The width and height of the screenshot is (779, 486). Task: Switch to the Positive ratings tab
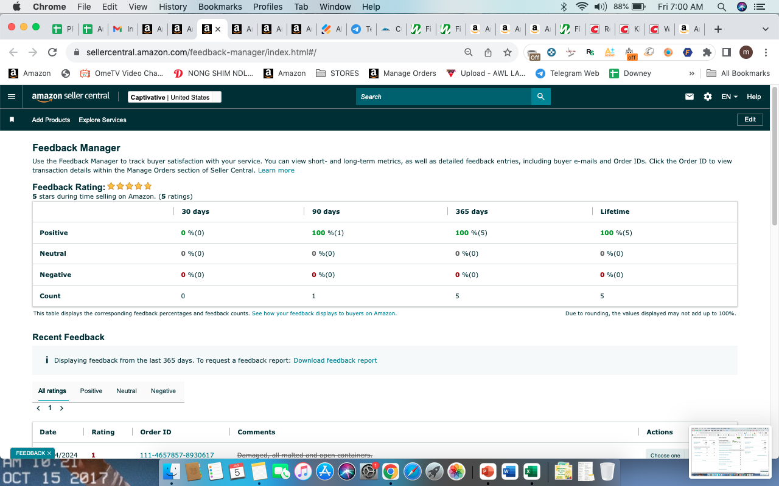click(x=91, y=391)
